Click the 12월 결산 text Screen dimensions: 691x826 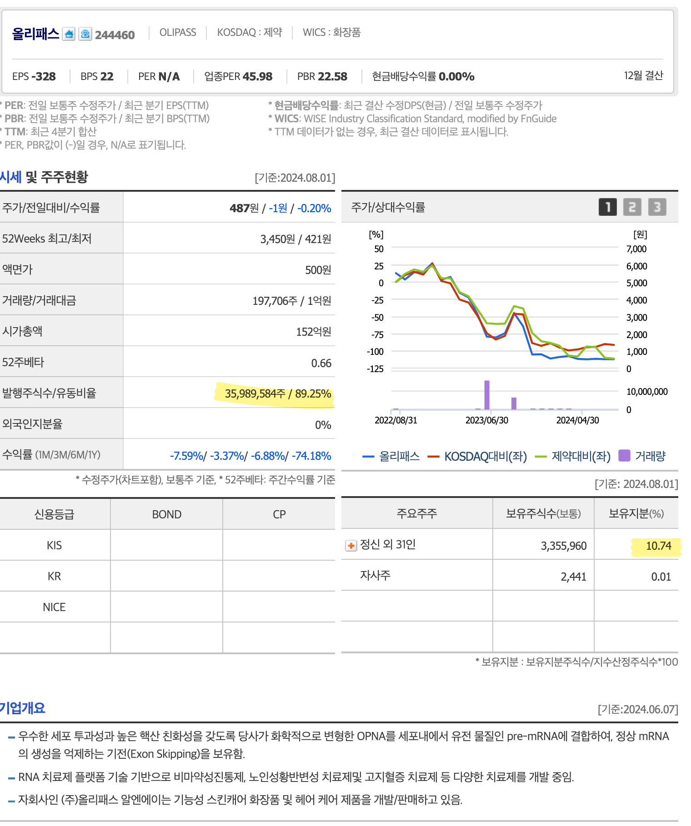(643, 75)
